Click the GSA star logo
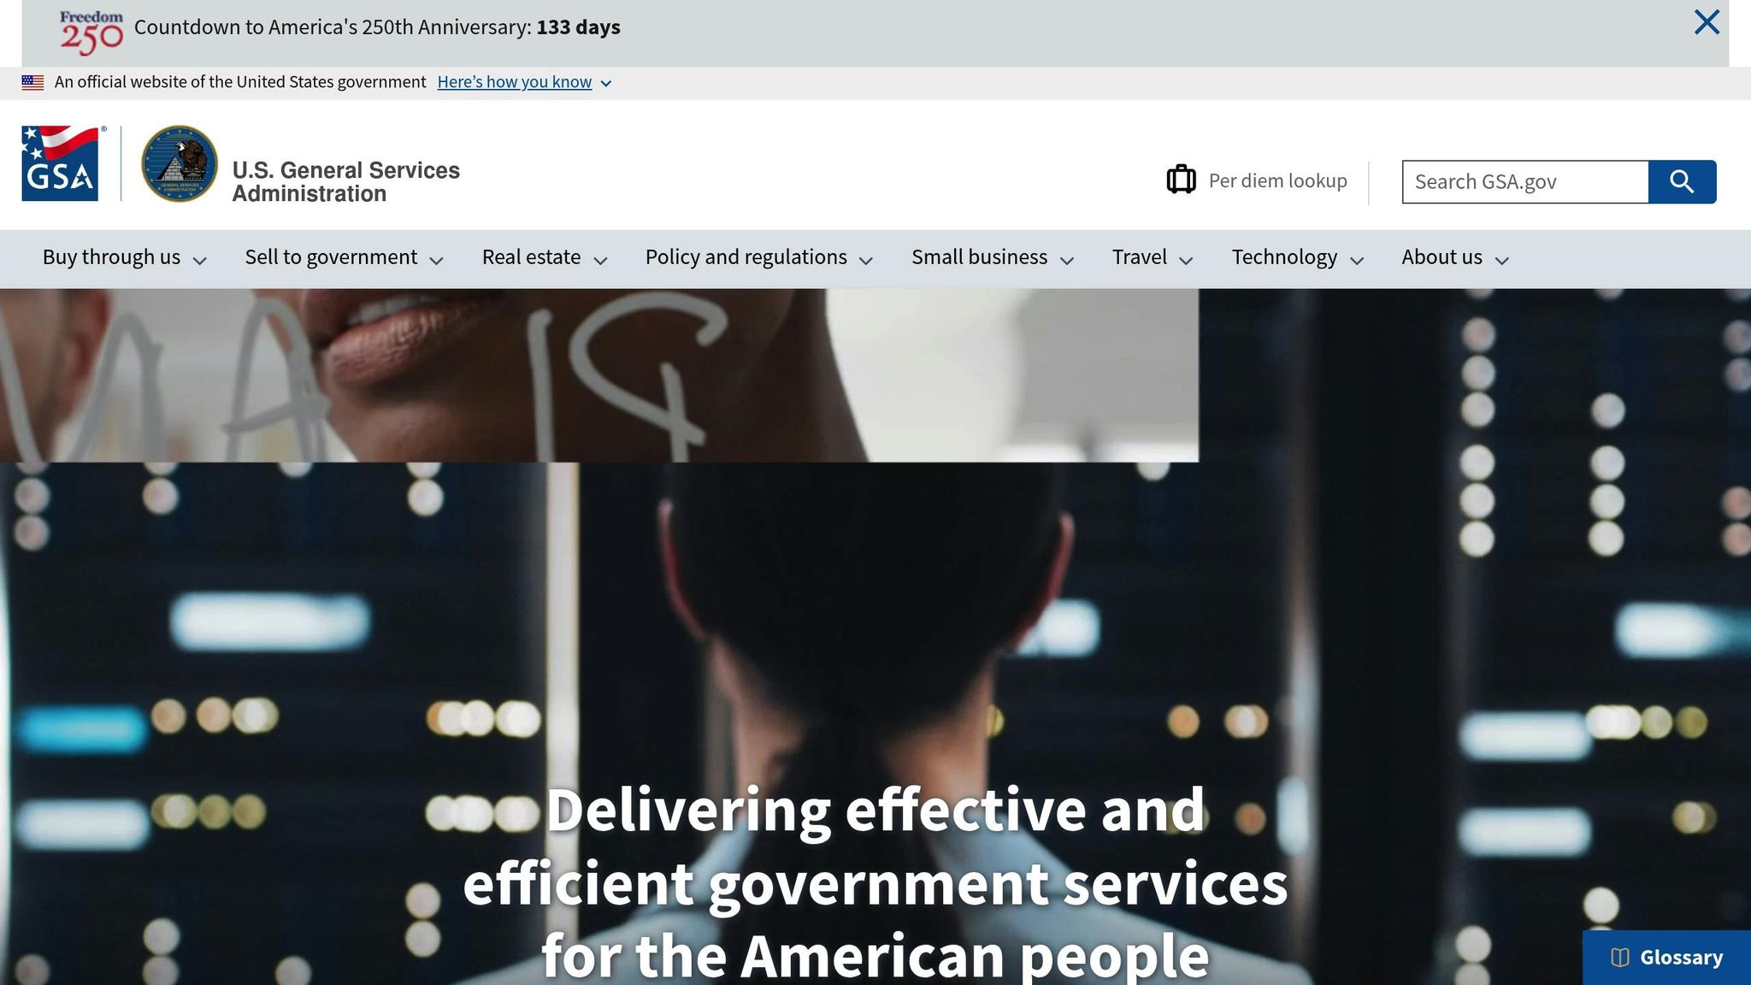The image size is (1751, 985). click(x=61, y=163)
